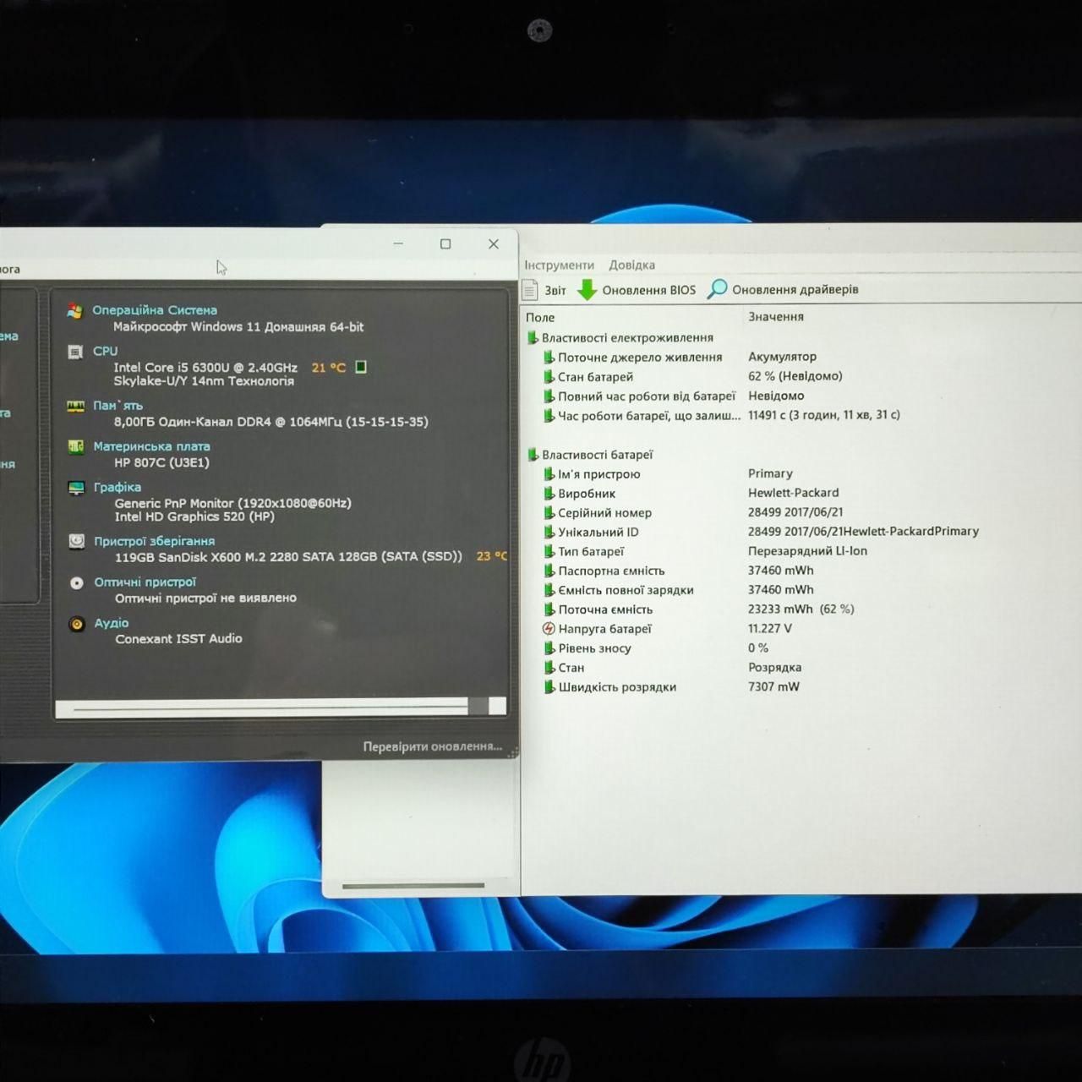Screen dimensions: 1082x1082
Task: Click the speaker icon beside Аудіо
Action: [77, 624]
